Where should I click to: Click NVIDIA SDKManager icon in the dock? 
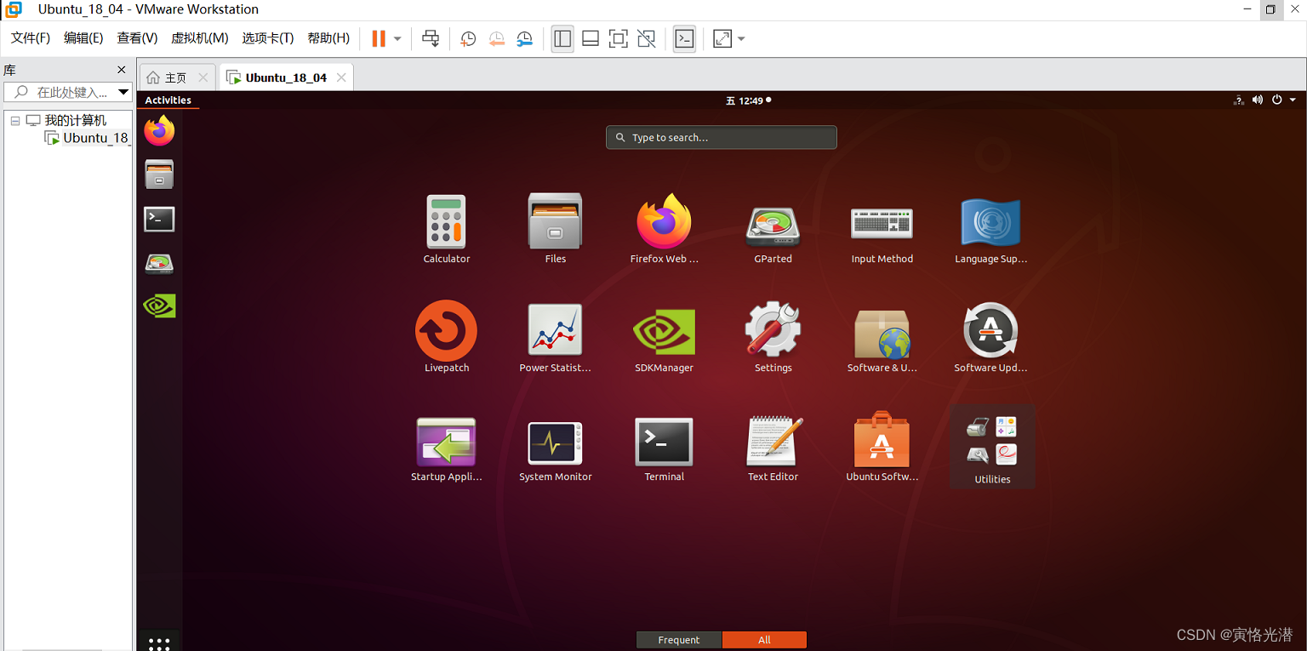click(x=159, y=306)
